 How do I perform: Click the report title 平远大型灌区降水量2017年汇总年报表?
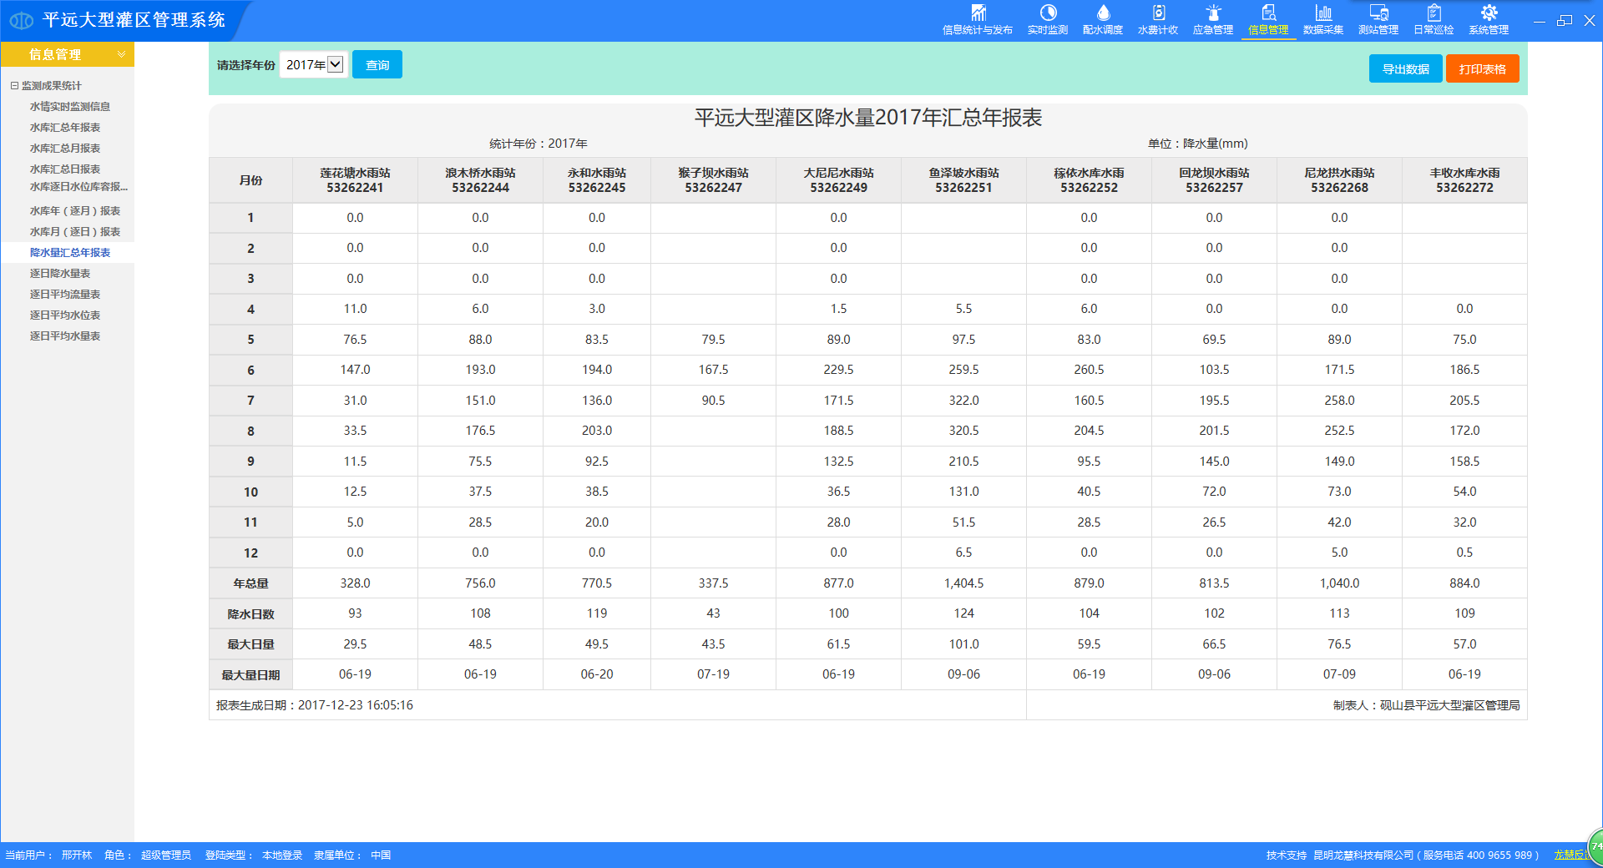click(868, 118)
